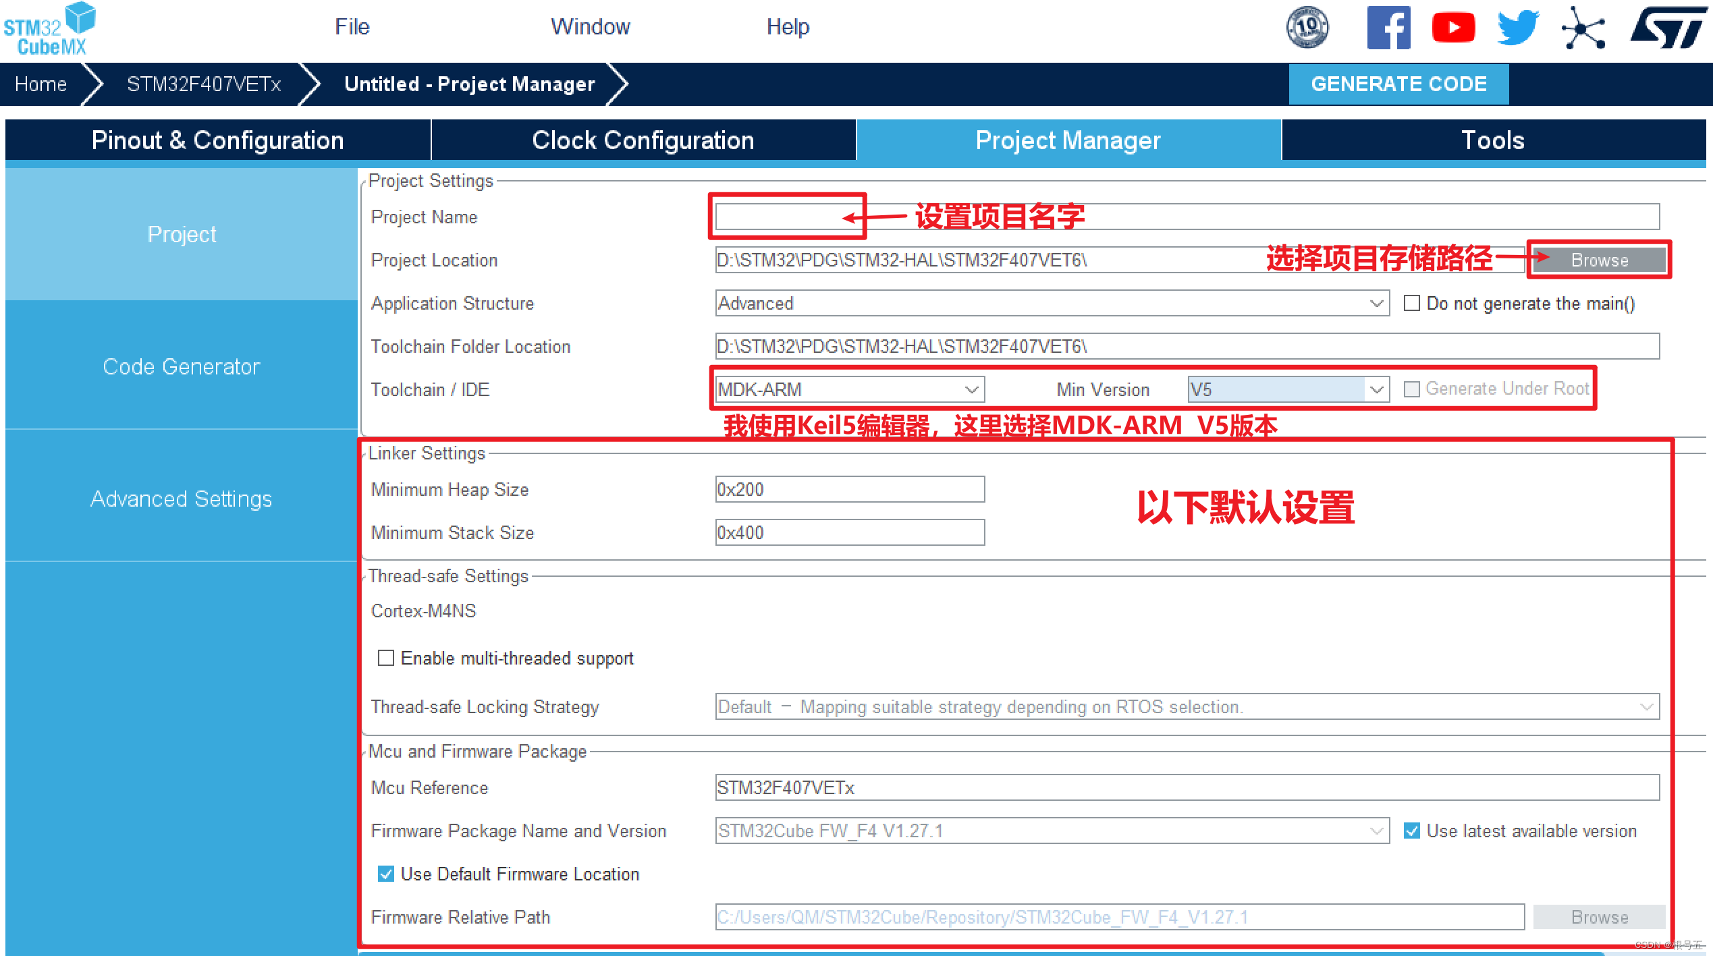Select Code Generator in the sidebar
1713x956 pixels.
[x=181, y=366]
